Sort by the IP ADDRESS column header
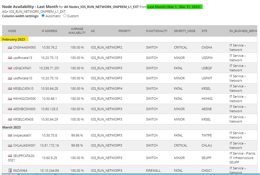The height and width of the screenshot is (175, 260). pyautogui.click(x=49, y=31)
